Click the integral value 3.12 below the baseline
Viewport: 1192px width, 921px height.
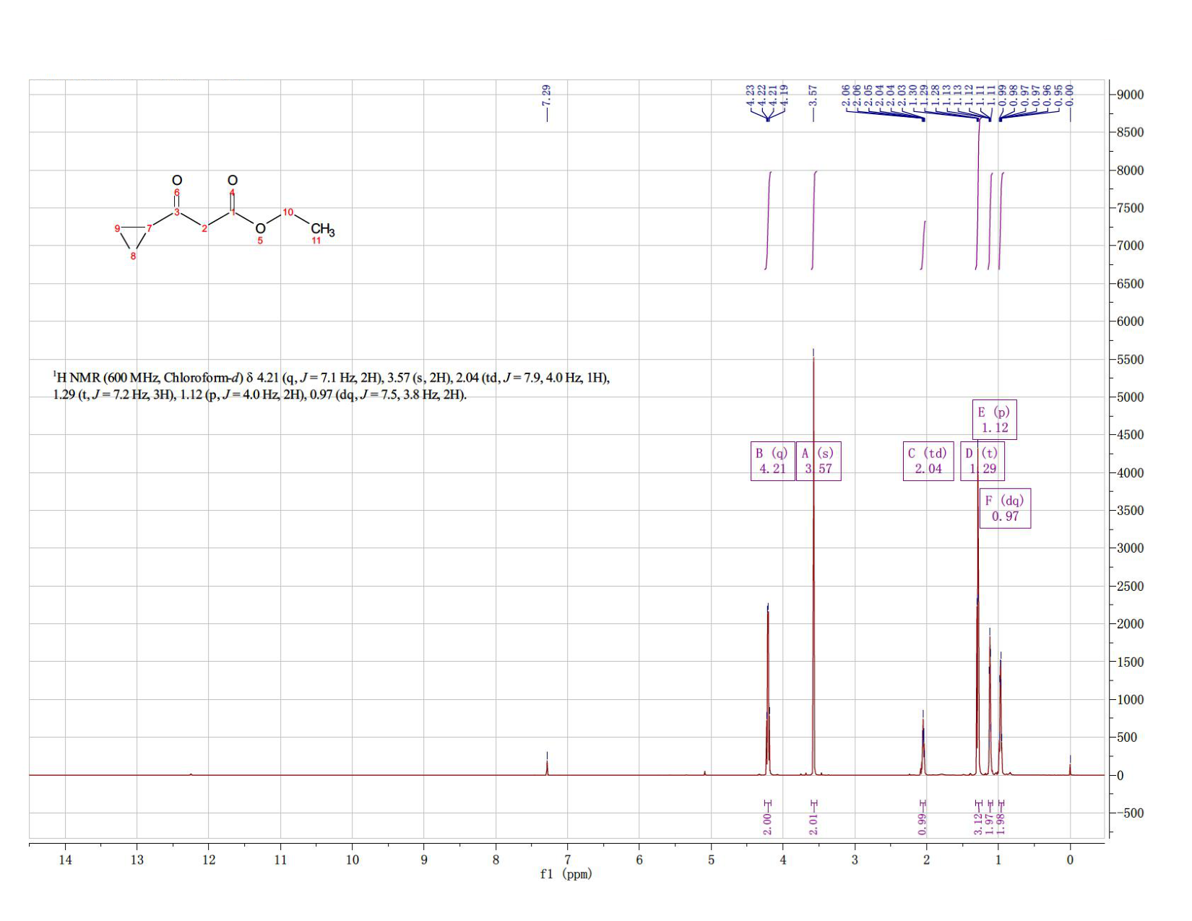pyautogui.click(x=978, y=824)
